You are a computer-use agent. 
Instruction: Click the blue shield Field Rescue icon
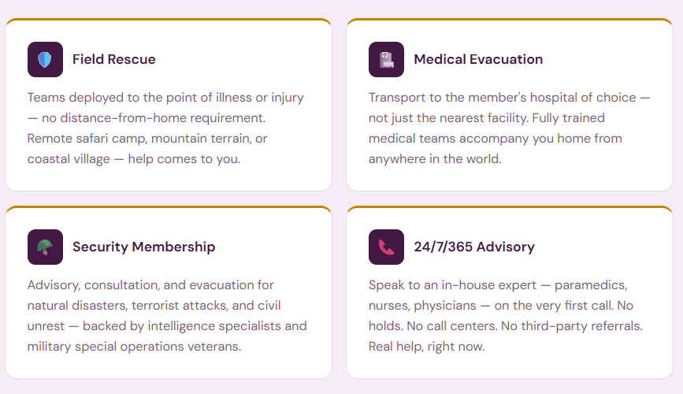pos(45,60)
